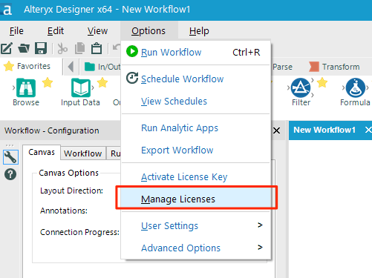Screen dimensions: 372x278
Task: Close the Options menu via its header
Action: (149, 31)
